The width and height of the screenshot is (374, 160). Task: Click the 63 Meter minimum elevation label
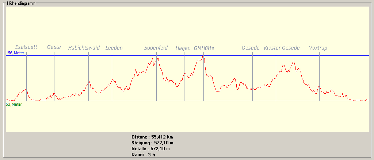click(x=14, y=105)
